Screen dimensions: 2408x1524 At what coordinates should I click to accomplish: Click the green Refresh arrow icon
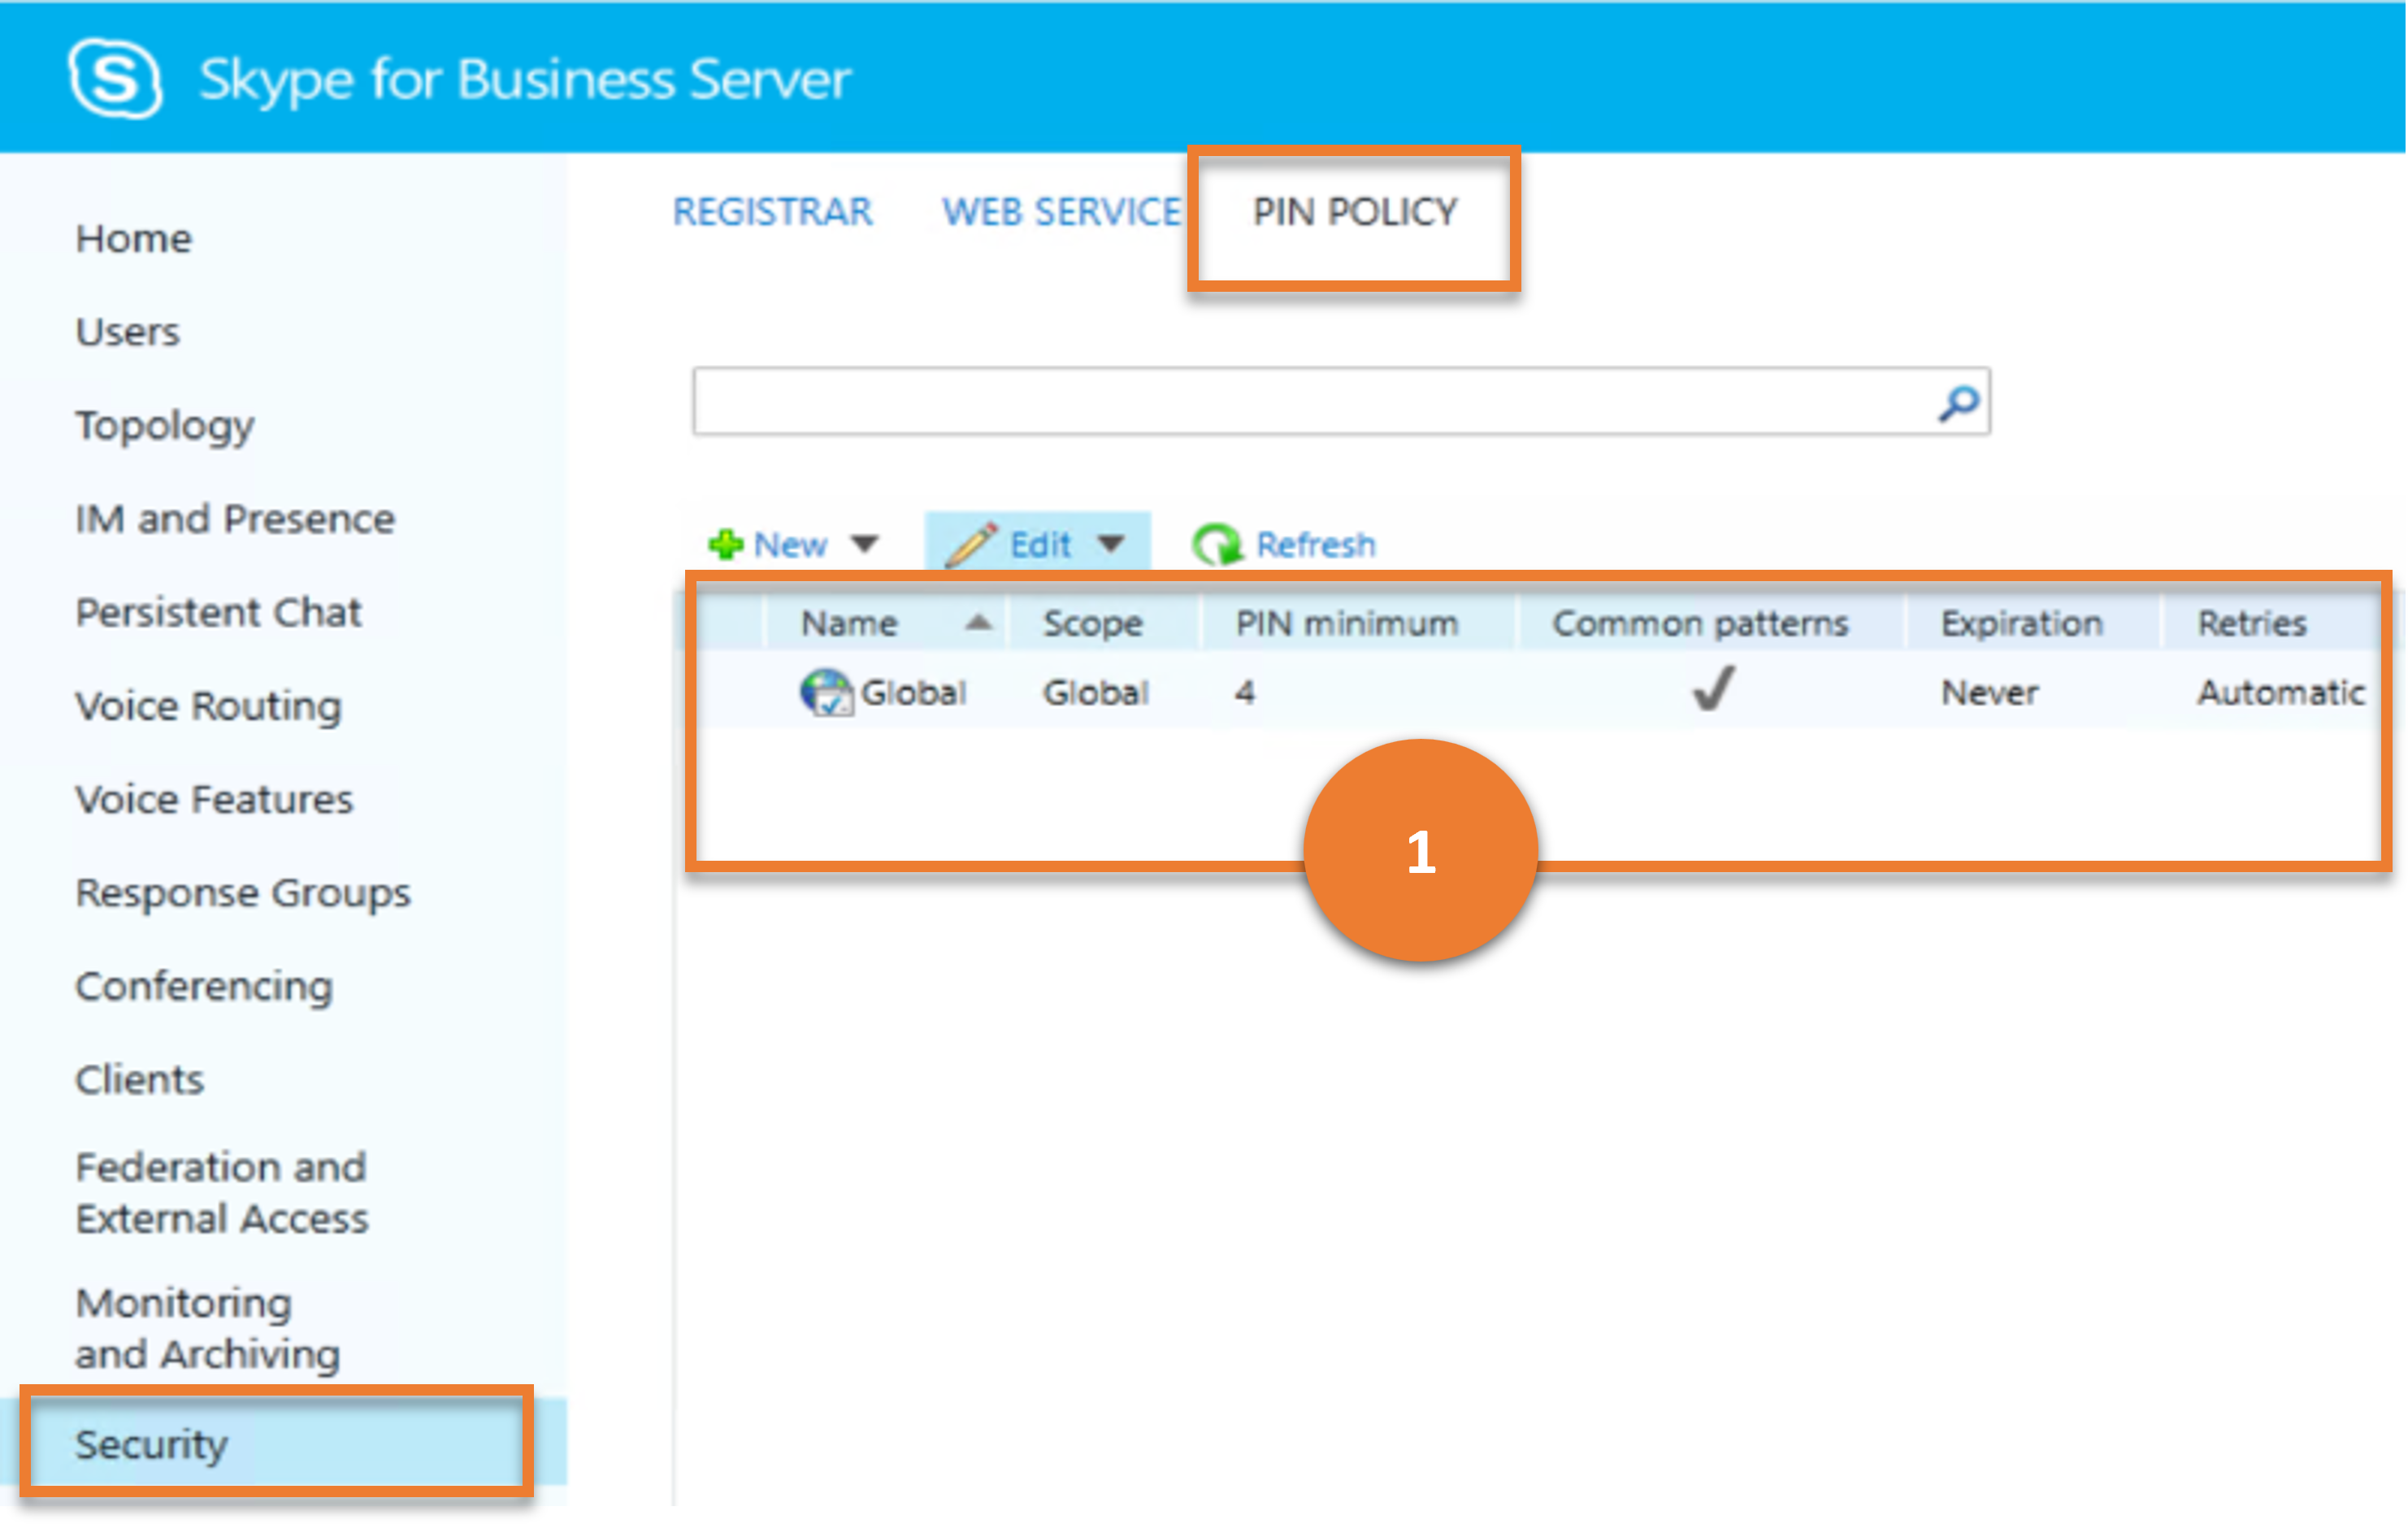point(1217,544)
